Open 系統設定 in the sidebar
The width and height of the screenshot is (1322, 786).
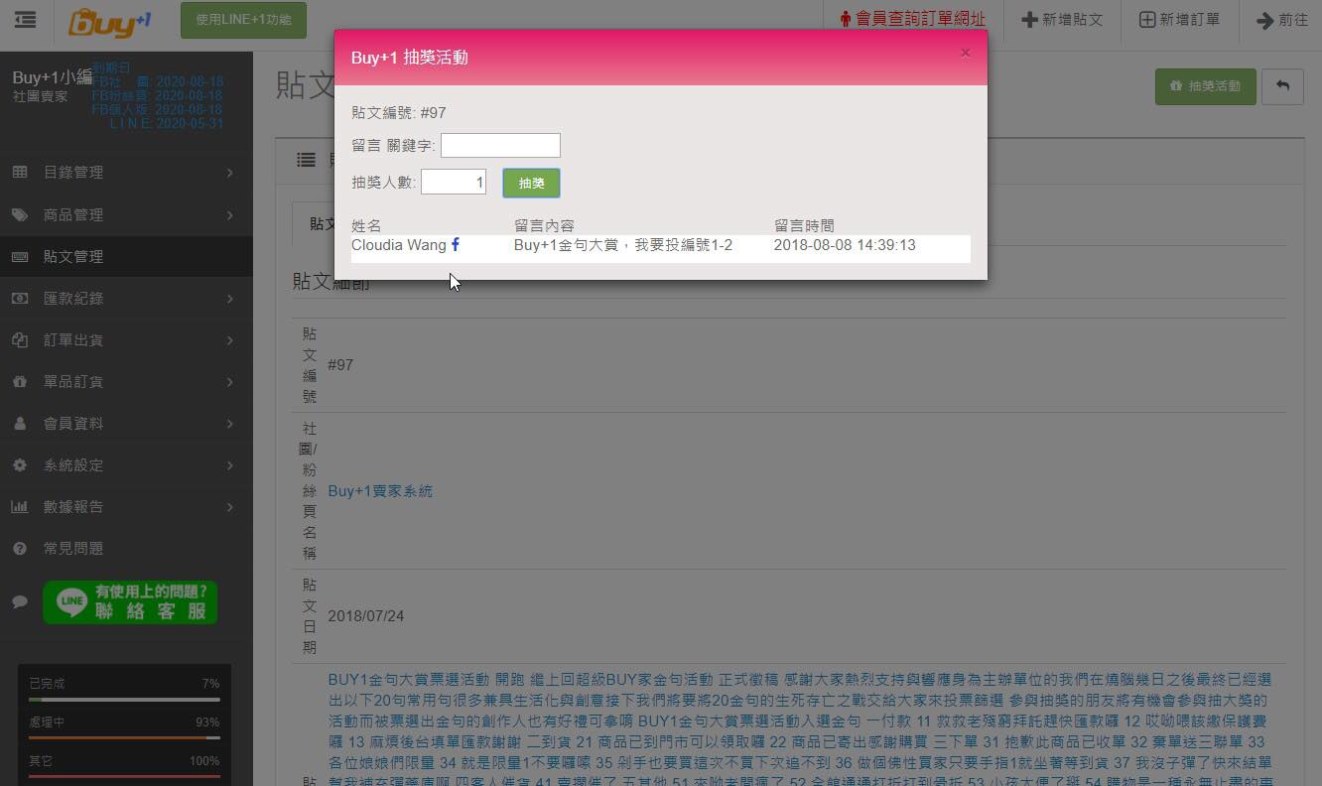click(126, 464)
